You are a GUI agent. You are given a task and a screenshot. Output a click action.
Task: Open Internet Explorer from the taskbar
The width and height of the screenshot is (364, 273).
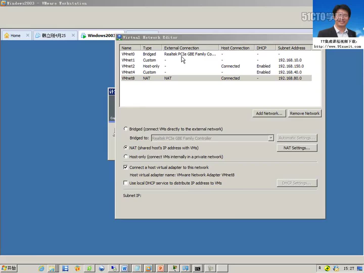(x=41, y=268)
